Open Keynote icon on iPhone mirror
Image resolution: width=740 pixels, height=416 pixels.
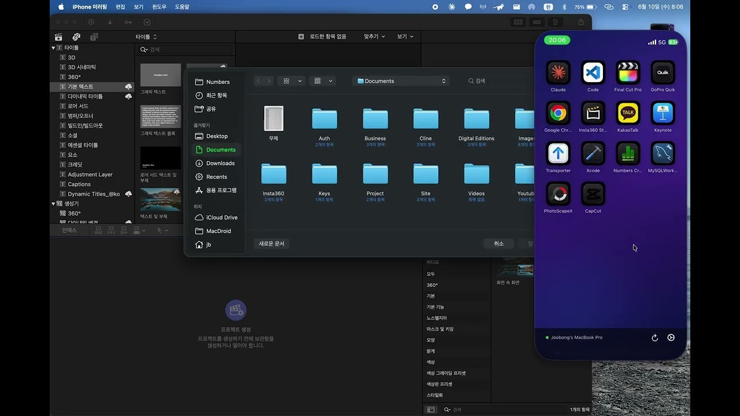pyautogui.click(x=663, y=113)
